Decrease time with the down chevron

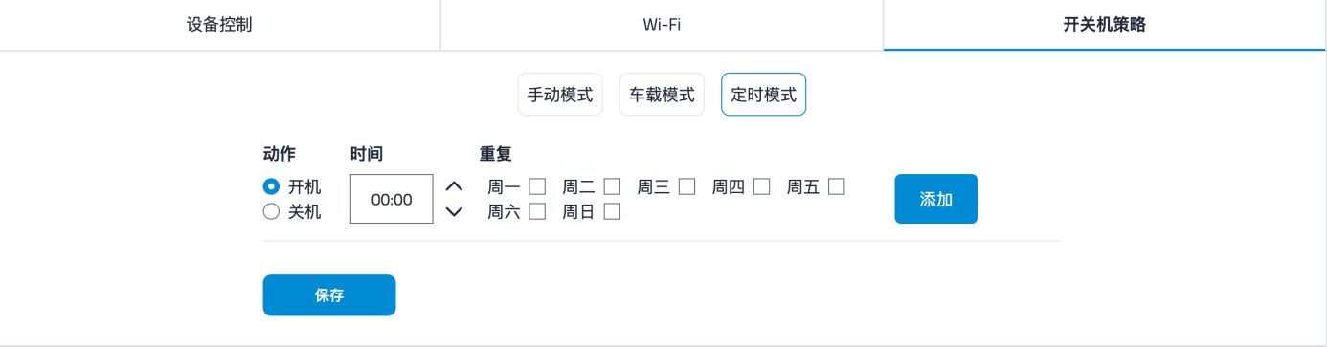tap(455, 211)
